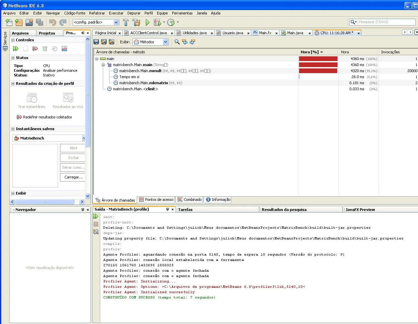Click the Profile Main Project clock icon

coord(171,22)
